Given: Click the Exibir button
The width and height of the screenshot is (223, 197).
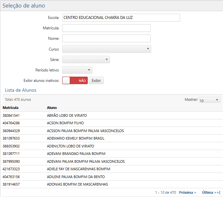Looking at the screenshot, I should (x=96, y=81).
